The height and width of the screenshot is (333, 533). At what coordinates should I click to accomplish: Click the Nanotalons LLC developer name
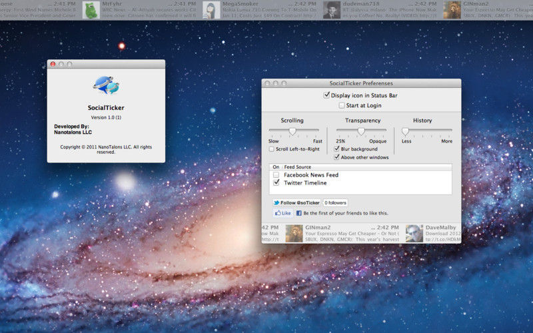point(73,132)
